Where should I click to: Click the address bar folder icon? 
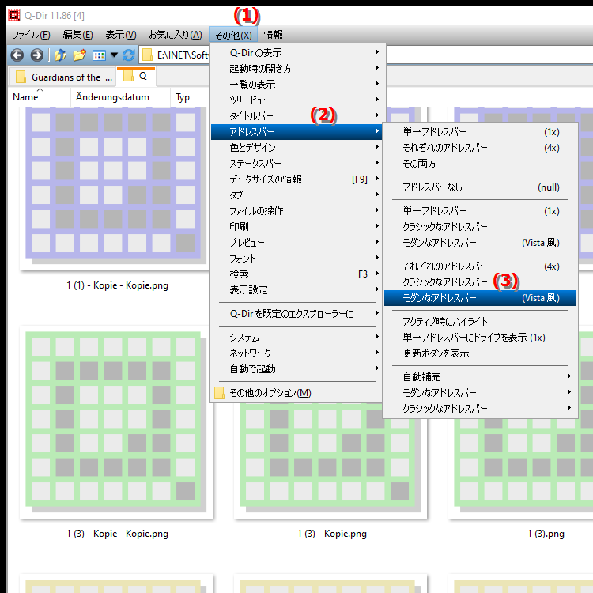pos(147,55)
